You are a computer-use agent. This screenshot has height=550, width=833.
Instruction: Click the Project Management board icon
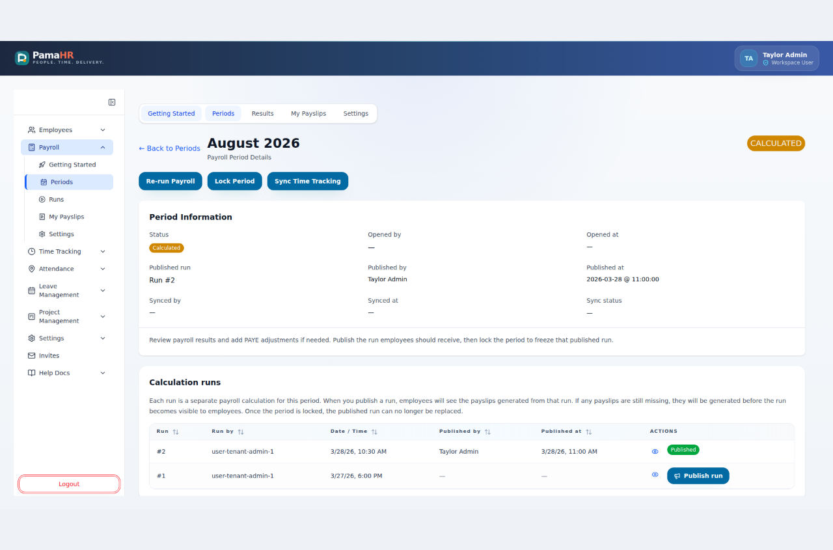(x=32, y=317)
